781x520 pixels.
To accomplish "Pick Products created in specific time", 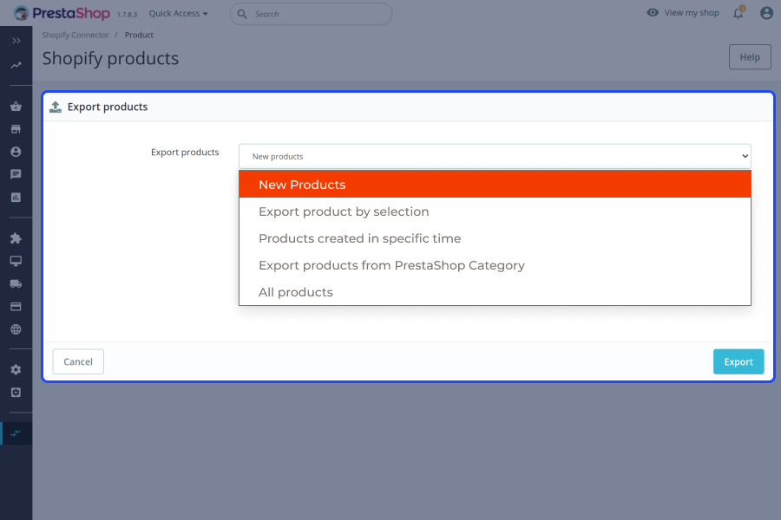I will click(x=495, y=238).
